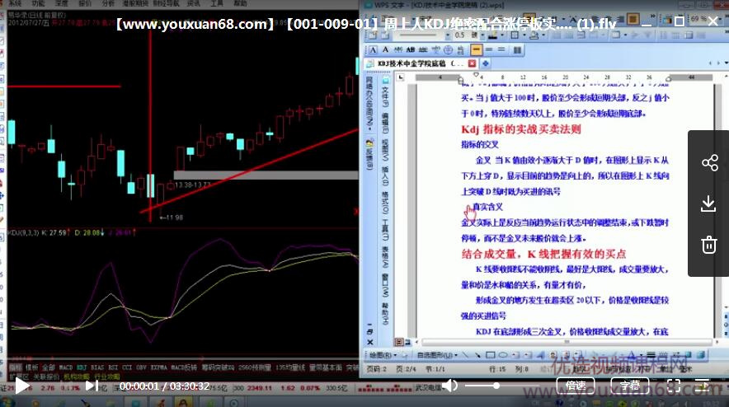The width and height of the screenshot is (729, 407).
Task: Click the highlighted alignment button in WPS toolbar
Action: (x=477, y=49)
